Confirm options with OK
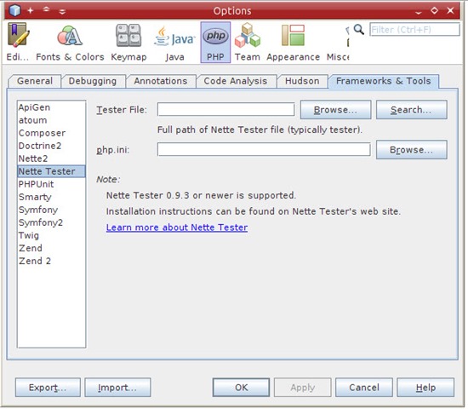Image resolution: width=468 pixels, height=409 pixels. pos(241,388)
